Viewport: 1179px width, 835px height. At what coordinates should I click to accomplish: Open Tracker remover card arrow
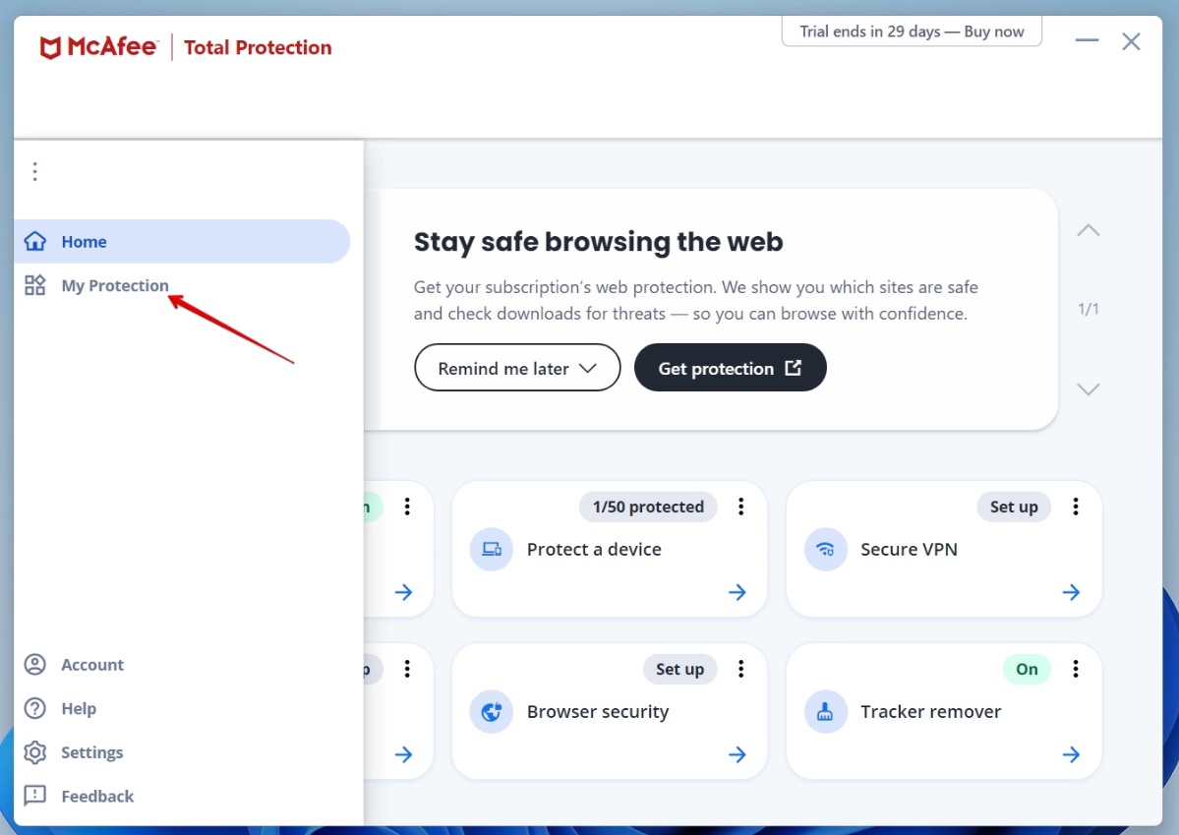[1071, 754]
